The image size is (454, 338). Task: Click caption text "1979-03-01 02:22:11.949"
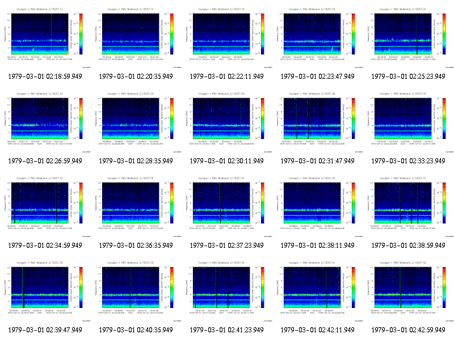point(226,77)
